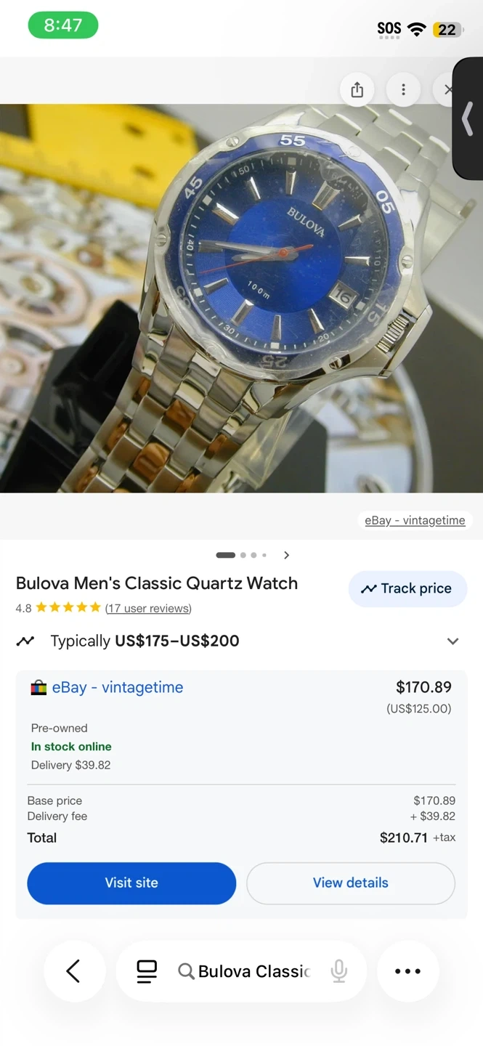483x1046 pixels.
Task: Open the tabs icon in the search bar
Action: pyautogui.click(x=147, y=971)
